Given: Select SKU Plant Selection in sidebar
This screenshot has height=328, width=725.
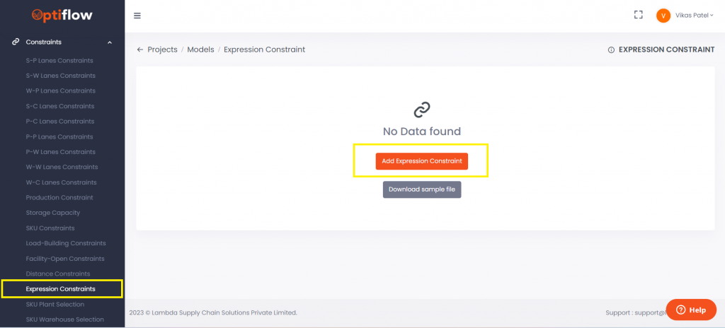Looking at the screenshot, I should point(55,304).
